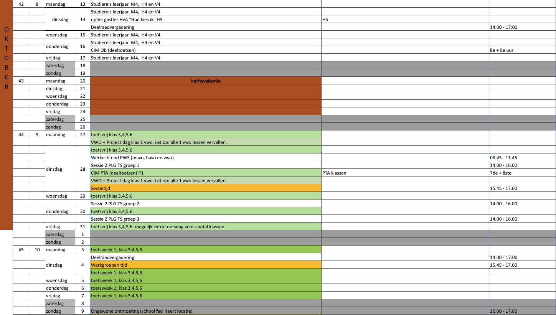Click the Ongewone ontmoeting event cell
Screen dimensions: 556x315
206,311
